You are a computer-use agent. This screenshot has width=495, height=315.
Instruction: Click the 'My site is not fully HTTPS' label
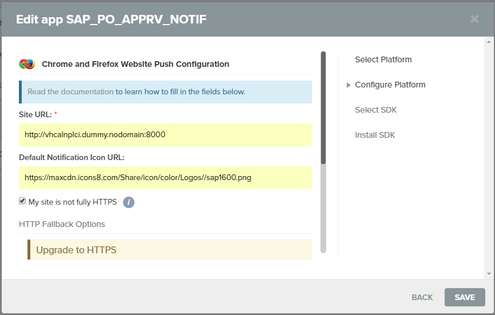[72, 202]
